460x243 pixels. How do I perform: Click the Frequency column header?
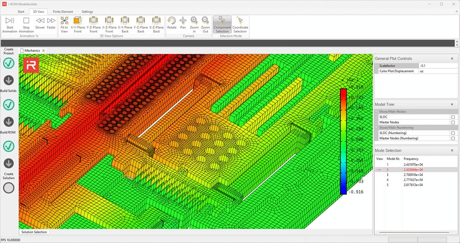click(x=411, y=159)
